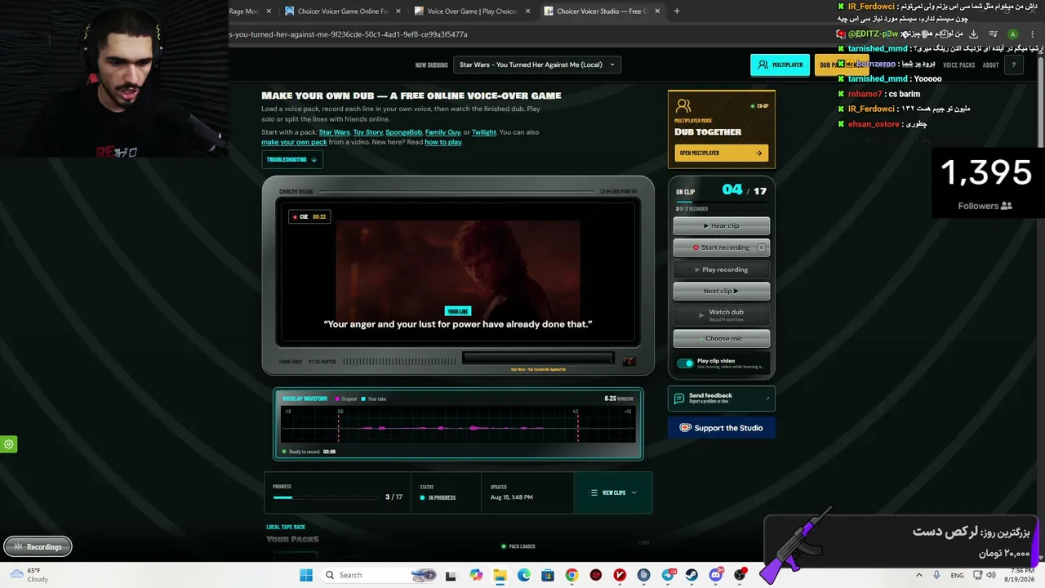Image resolution: width=1045 pixels, height=588 pixels.
Task: Click the red CUE 00:22 indicator
Action: (309, 216)
